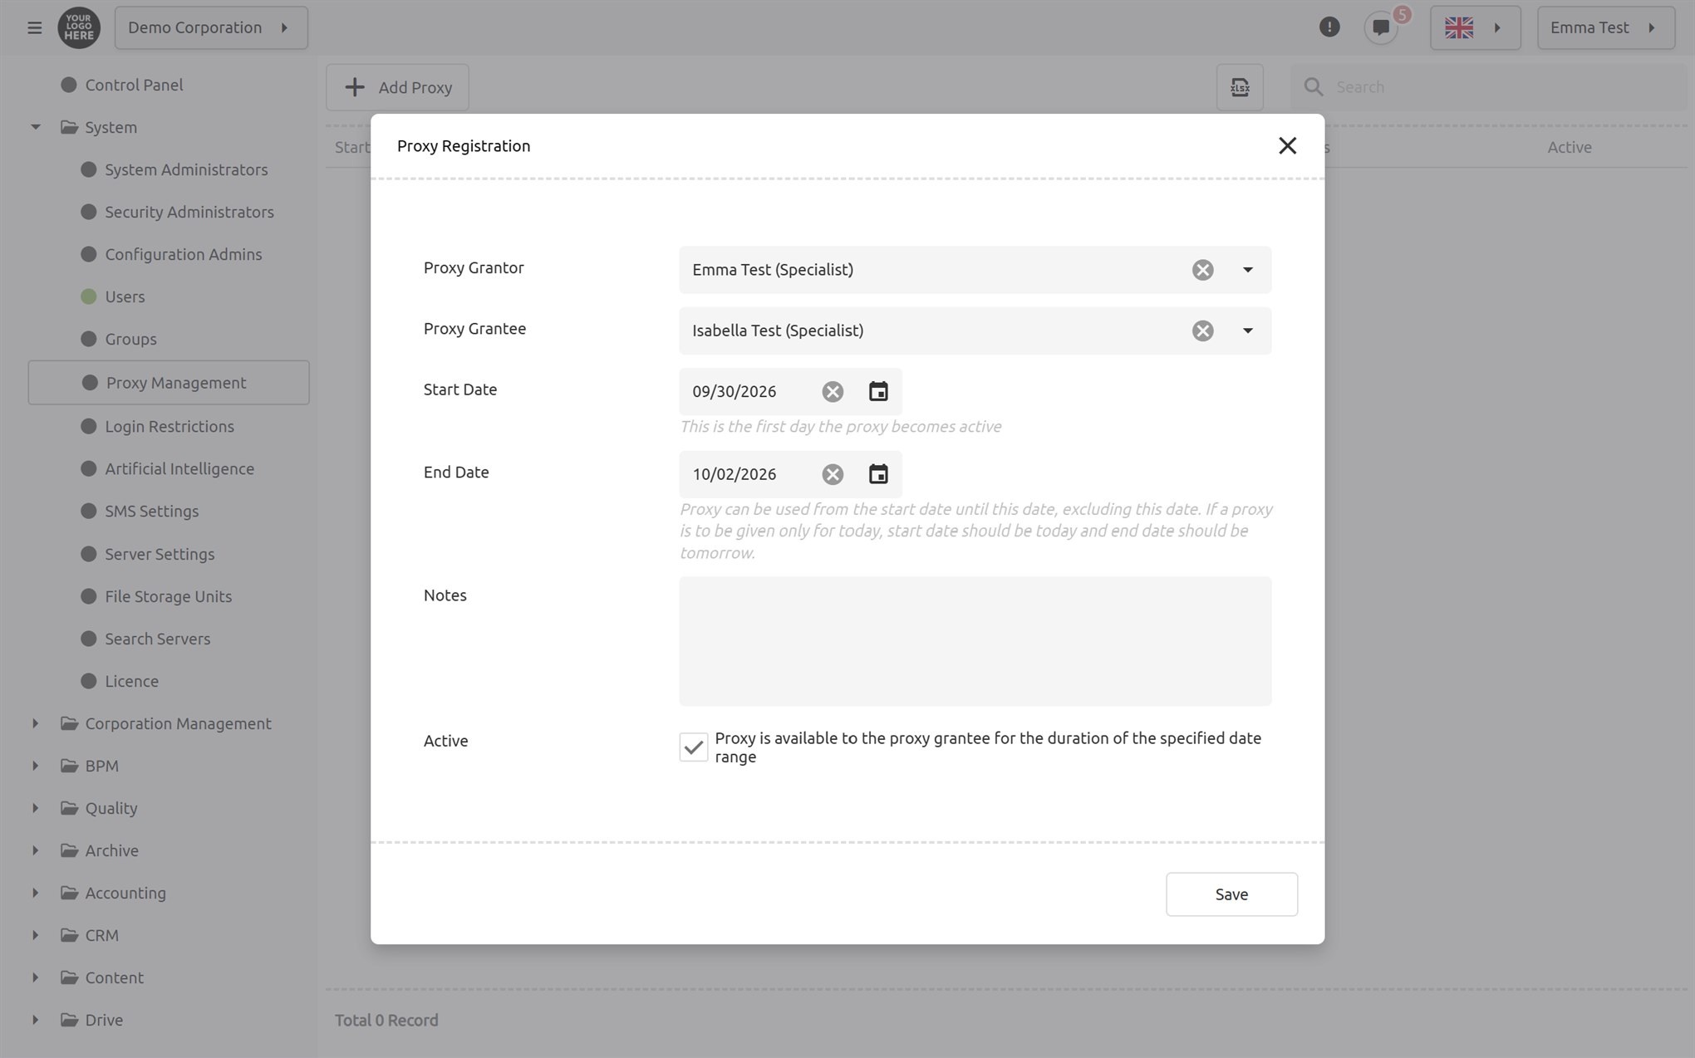Open the language flag selector

coord(1475,27)
